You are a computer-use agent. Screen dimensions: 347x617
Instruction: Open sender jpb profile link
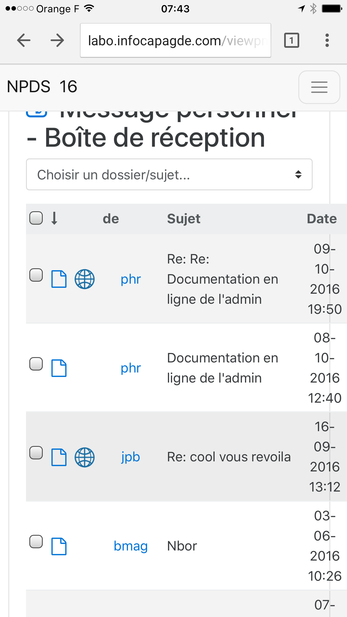click(130, 457)
